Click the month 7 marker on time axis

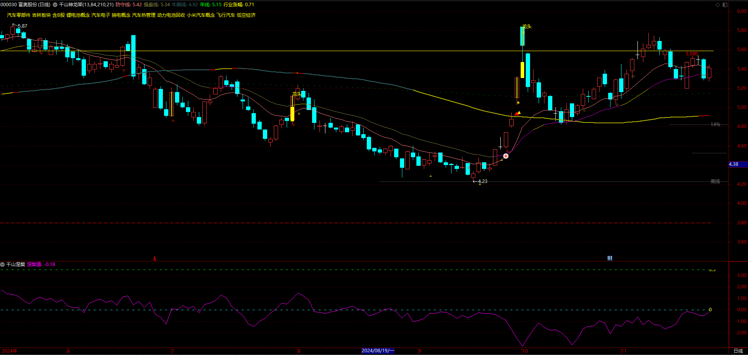[x=173, y=351]
